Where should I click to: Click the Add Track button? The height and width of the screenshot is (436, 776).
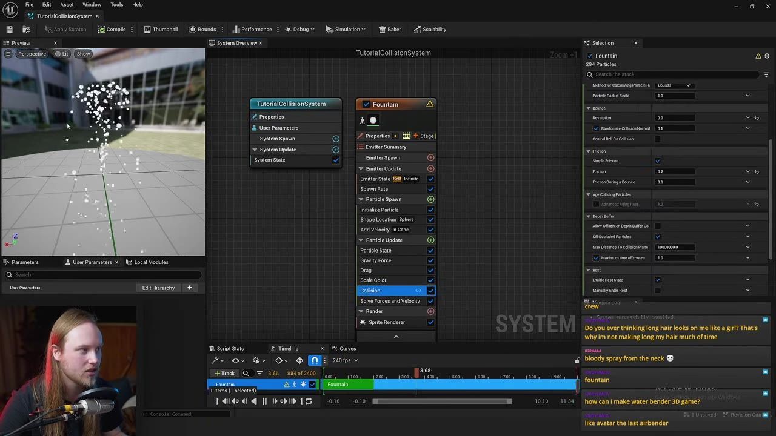224,373
